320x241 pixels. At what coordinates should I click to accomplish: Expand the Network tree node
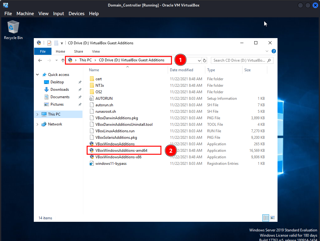tap(37, 125)
